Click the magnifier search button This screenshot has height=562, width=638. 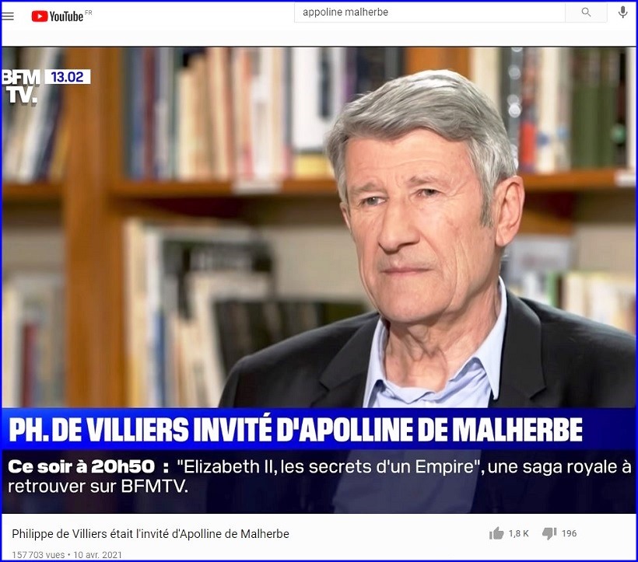(586, 12)
